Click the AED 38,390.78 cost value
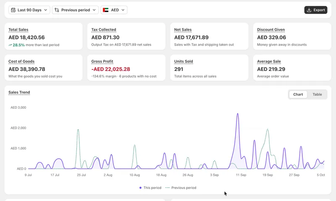This screenshot has width=336, height=201. [27, 69]
